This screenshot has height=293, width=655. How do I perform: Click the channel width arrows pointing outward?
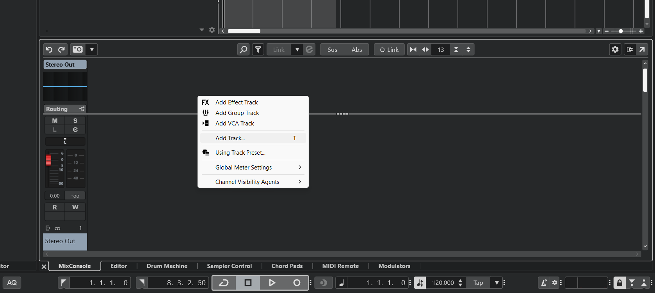(x=425, y=49)
